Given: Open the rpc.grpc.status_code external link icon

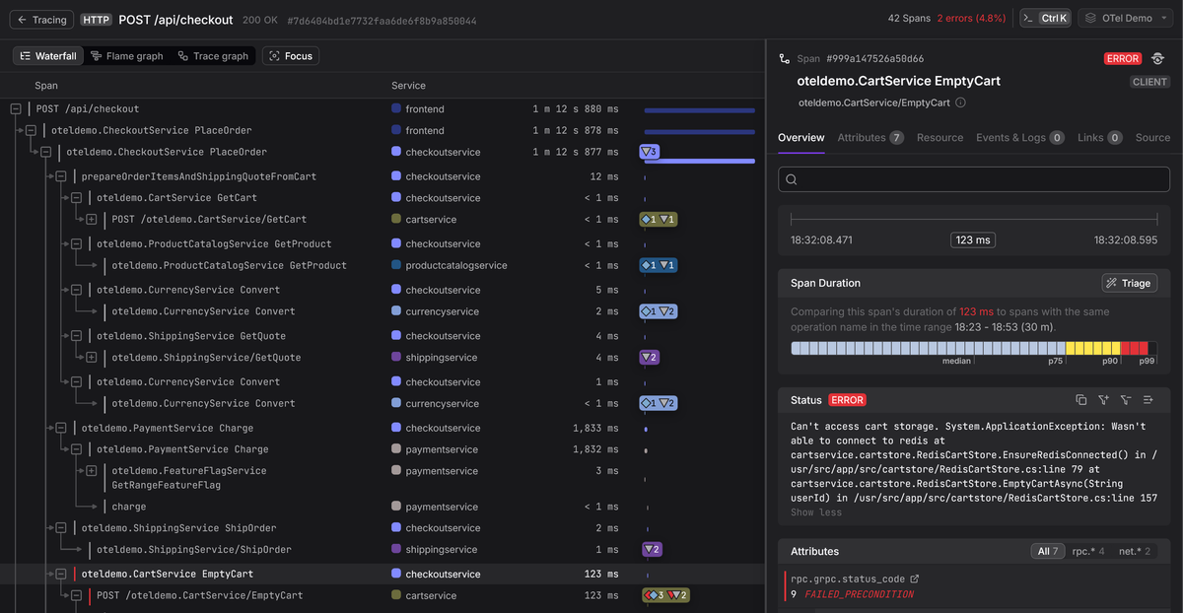Looking at the screenshot, I should (x=914, y=579).
